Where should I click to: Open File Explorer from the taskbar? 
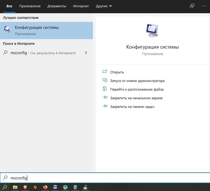15,187
